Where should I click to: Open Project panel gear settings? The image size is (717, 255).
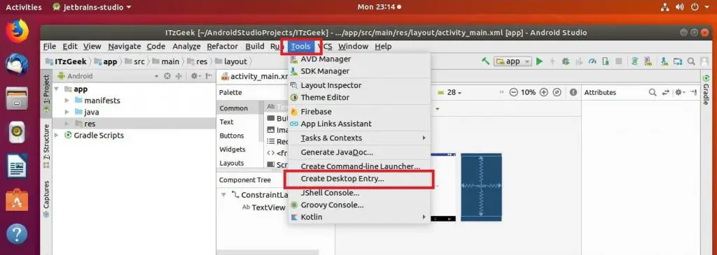click(195, 76)
